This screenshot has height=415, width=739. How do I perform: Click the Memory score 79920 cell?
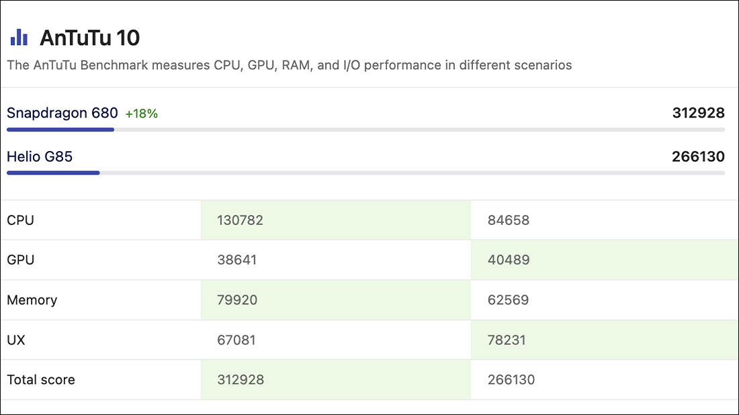[x=237, y=300]
